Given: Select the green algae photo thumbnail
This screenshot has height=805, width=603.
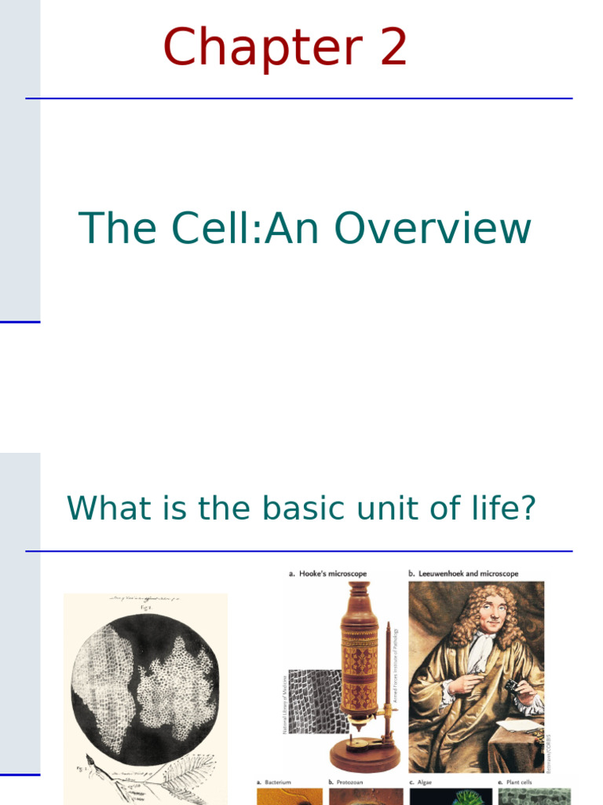Looking at the screenshot, I should (451, 797).
